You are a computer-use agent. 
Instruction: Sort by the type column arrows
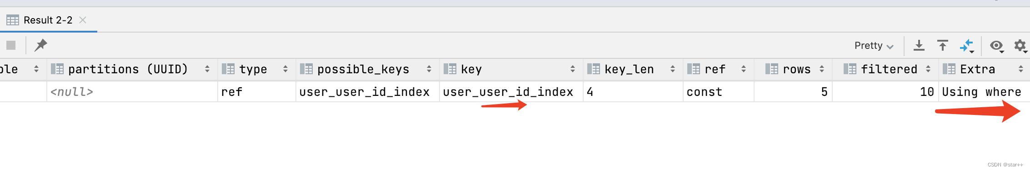pos(285,69)
